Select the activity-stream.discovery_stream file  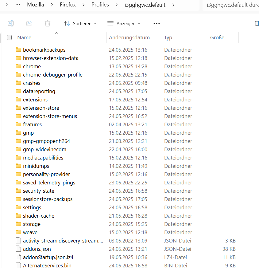click(63, 241)
